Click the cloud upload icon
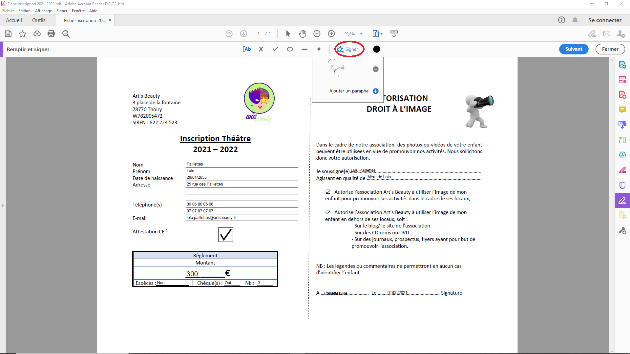This screenshot has width=630, height=354. click(37, 34)
